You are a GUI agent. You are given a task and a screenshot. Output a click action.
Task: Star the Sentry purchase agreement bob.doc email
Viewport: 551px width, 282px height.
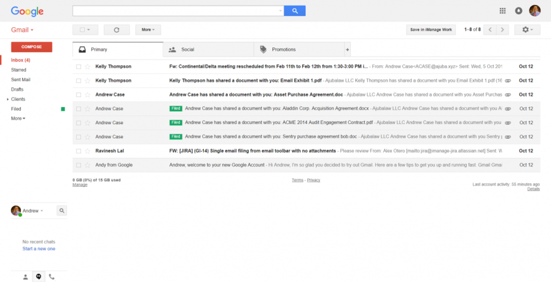click(87, 137)
